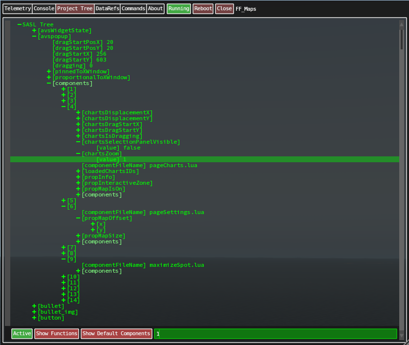
Task: Expand the [loadedChartsIDs] node
Action: [78, 171]
